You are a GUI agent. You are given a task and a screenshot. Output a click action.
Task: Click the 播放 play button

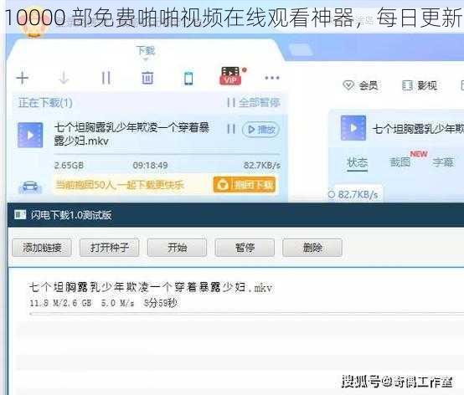point(260,130)
